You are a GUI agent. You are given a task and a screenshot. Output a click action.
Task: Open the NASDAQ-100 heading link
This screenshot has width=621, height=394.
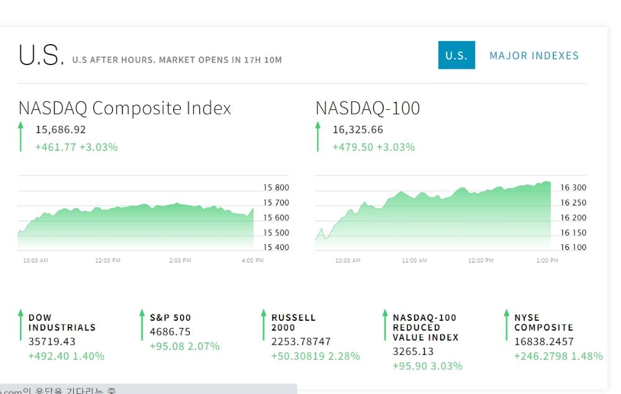368,109
